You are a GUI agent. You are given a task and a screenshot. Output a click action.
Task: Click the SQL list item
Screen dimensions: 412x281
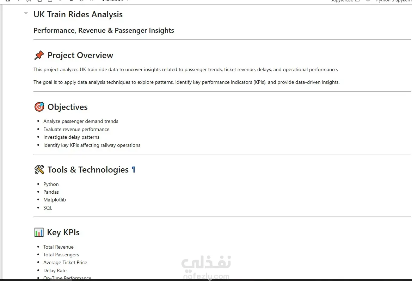tap(48, 208)
